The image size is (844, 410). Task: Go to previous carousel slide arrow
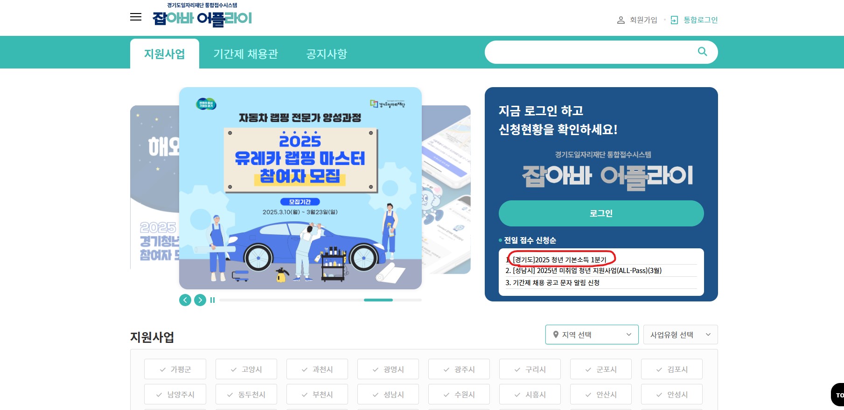click(x=185, y=300)
